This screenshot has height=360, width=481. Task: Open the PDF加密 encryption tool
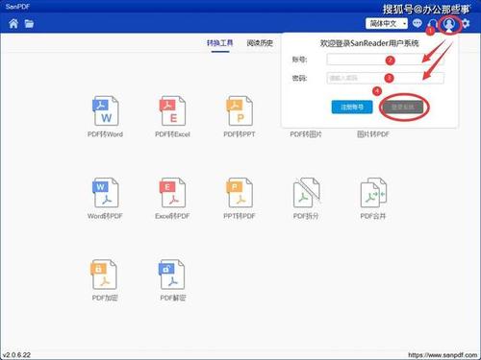[105, 280]
